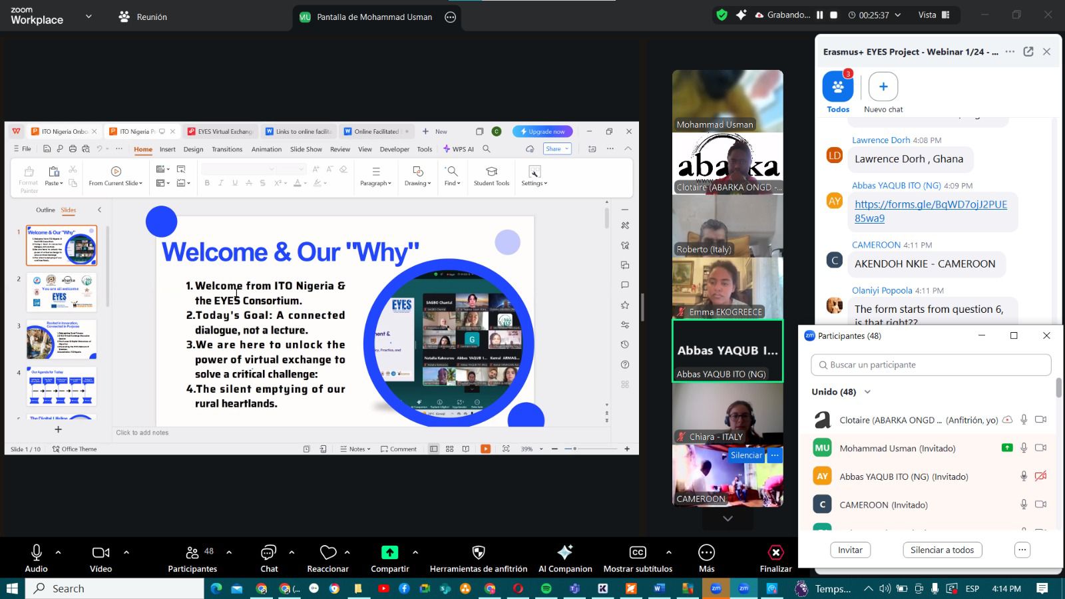The image size is (1065, 599).
Task: Toggle Mostrar subtítulos captions
Action: (x=637, y=552)
